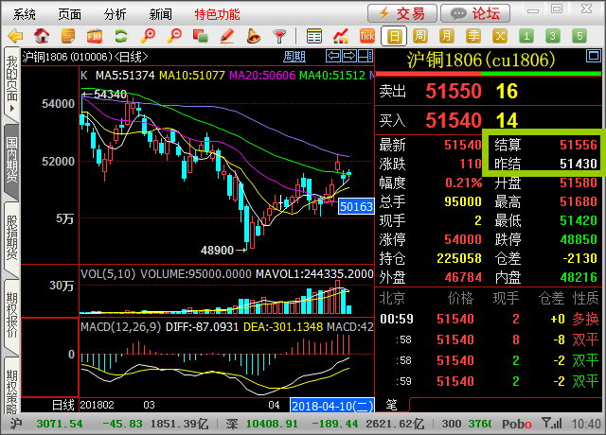
Task: Click the 论坛 forum button
Action: 476,12
